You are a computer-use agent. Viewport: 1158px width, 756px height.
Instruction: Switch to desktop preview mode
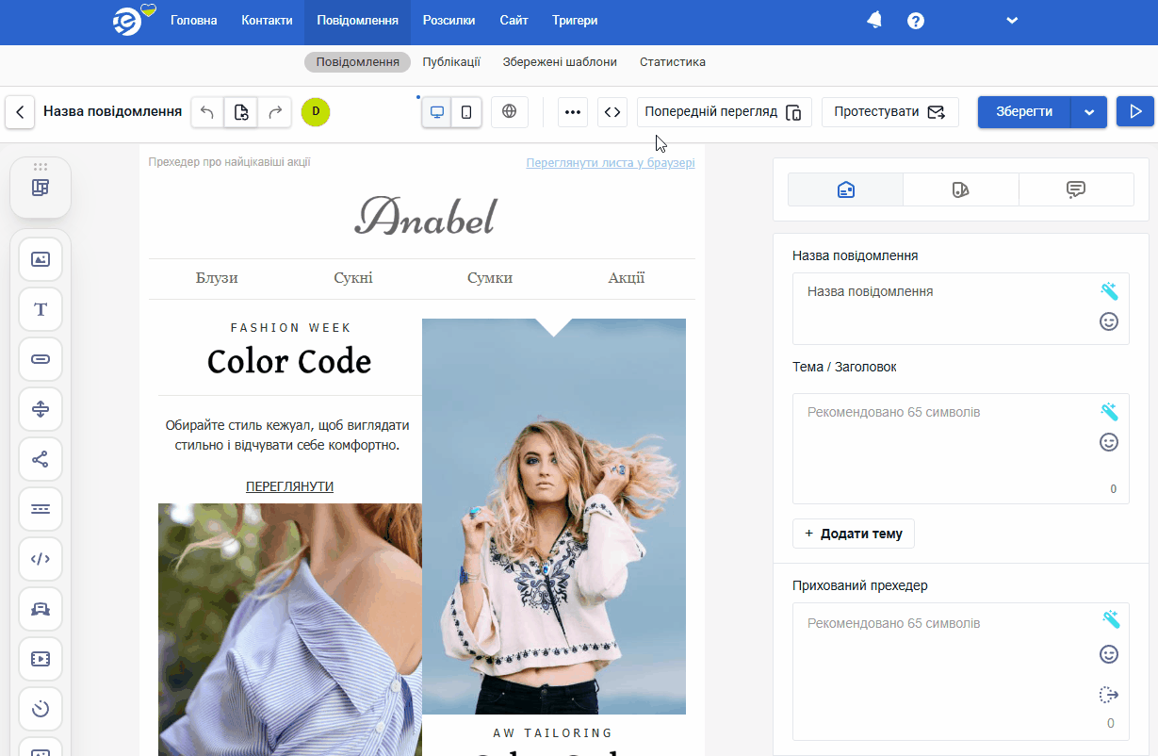pos(437,112)
